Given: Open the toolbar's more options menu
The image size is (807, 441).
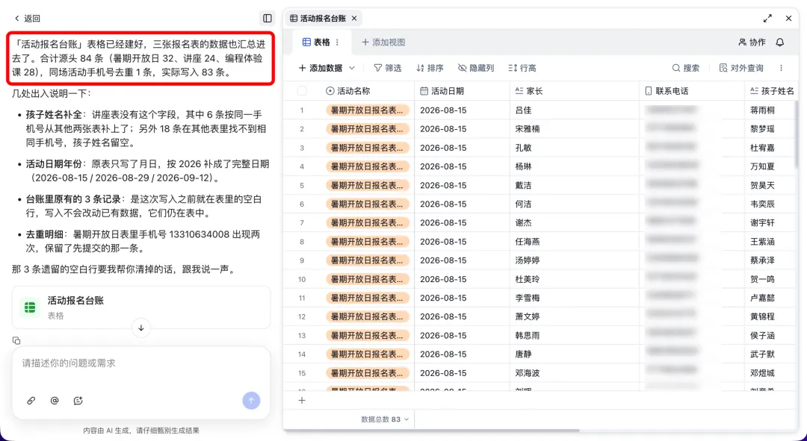Looking at the screenshot, I should (782, 68).
